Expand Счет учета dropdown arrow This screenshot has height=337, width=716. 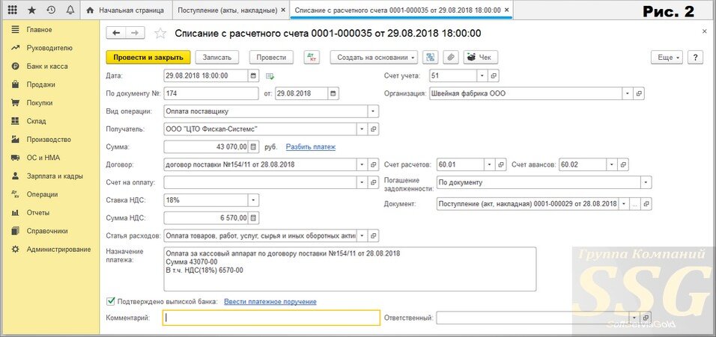[x=482, y=75]
